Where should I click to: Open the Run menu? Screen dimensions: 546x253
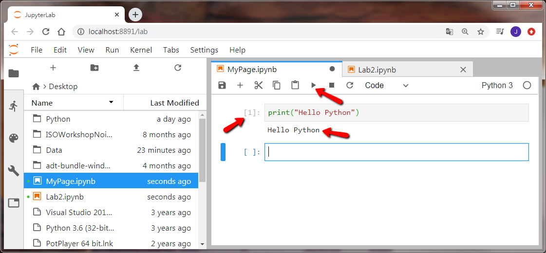click(112, 50)
